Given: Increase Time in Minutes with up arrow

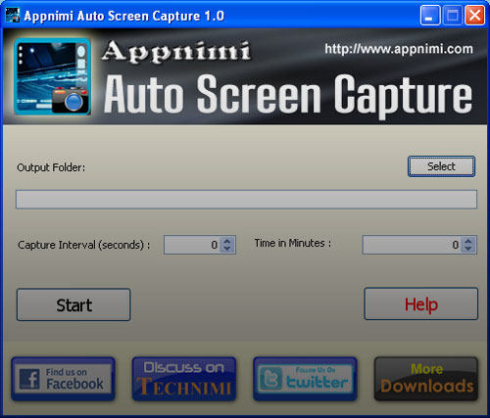Looking at the screenshot, I should coord(468,241).
